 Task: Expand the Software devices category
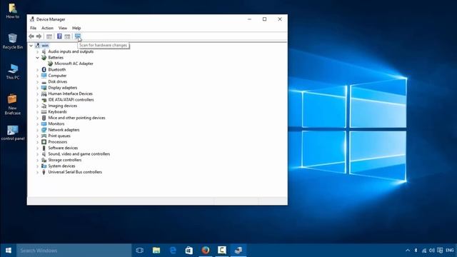tap(37, 148)
